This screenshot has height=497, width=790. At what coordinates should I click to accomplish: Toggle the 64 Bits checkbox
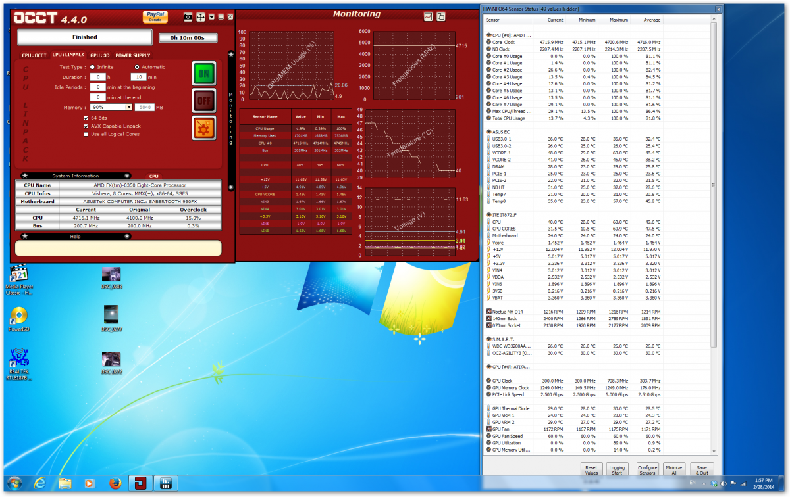coord(86,118)
